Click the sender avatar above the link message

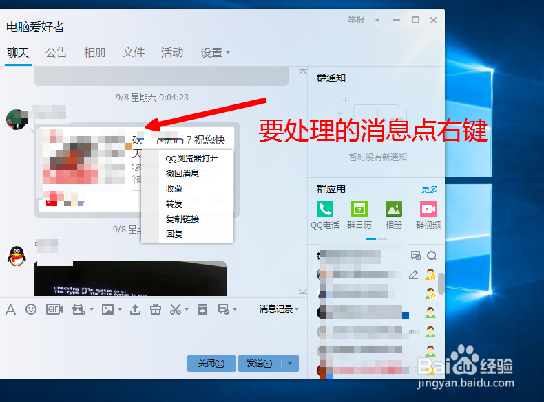point(17,120)
